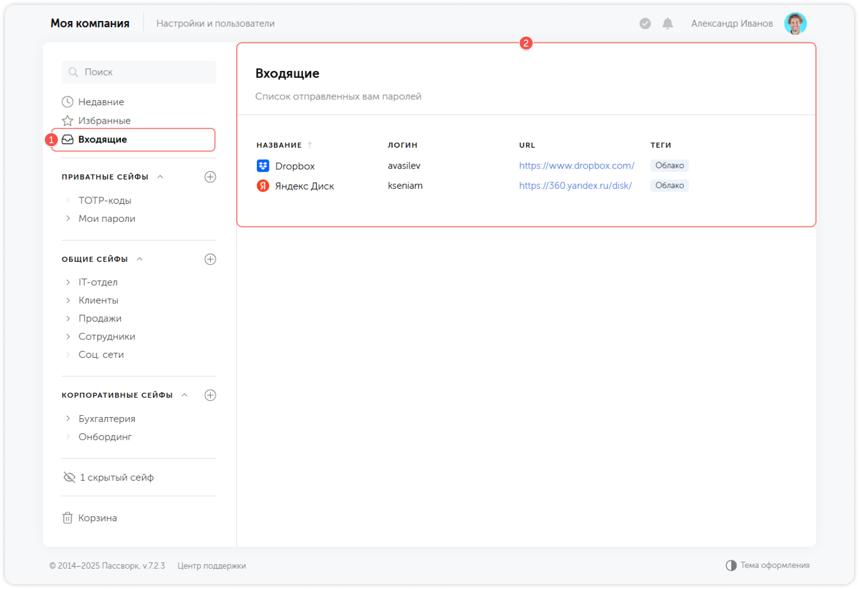This screenshot has width=859, height=589.
Task: Add a new shared safe (Общие сейфы) plus
Action: 210,259
